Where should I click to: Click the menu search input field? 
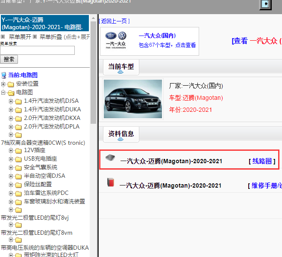(38, 50)
